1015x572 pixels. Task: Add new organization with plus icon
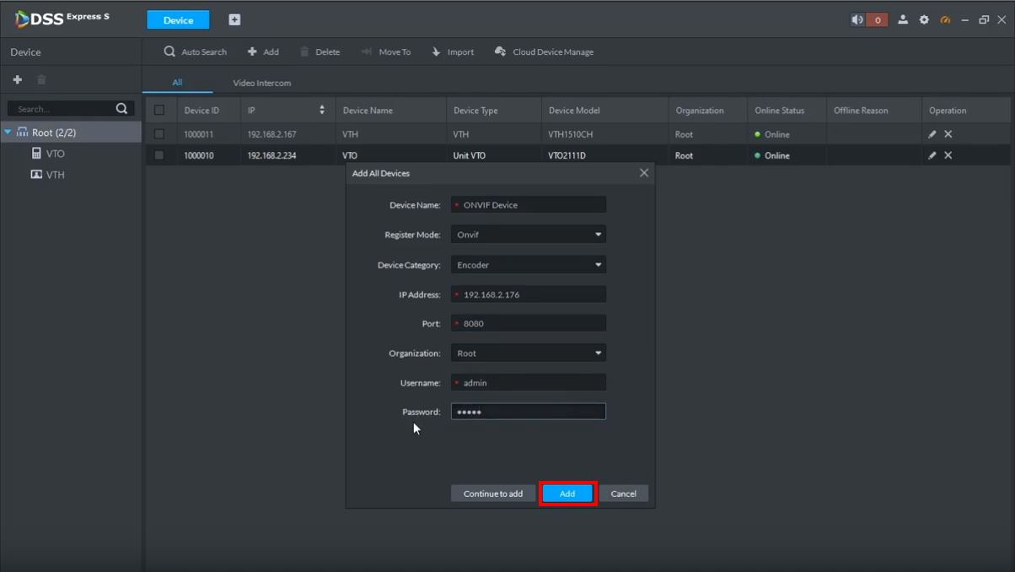[x=17, y=79]
